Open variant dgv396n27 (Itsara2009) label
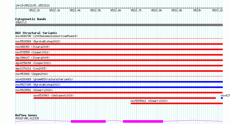 33,58
